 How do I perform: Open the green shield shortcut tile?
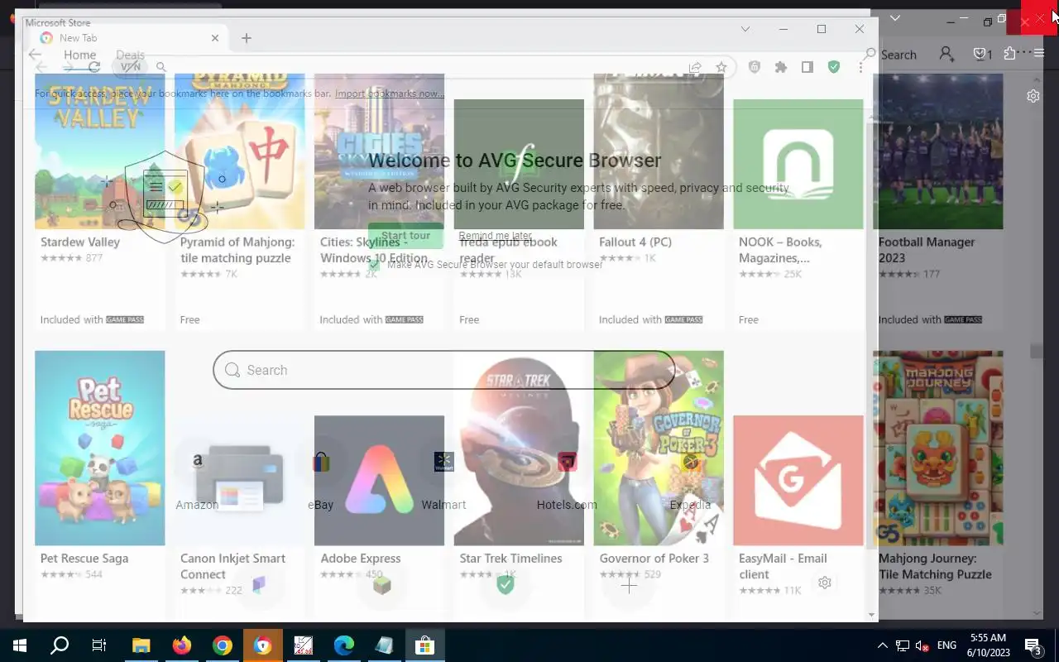(506, 586)
